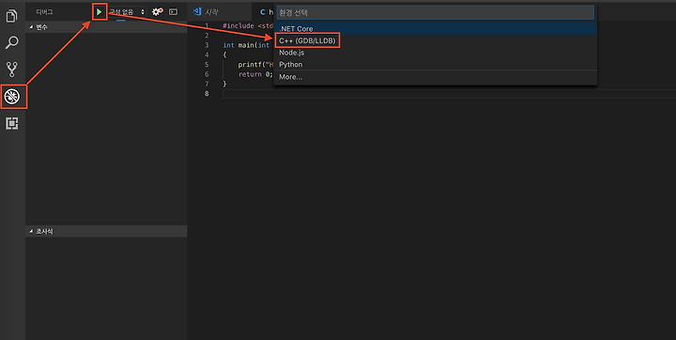The height and width of the screenshot is (340, 676).
Task: Open the Debug view in activity bar
Action: coord(12,96)
